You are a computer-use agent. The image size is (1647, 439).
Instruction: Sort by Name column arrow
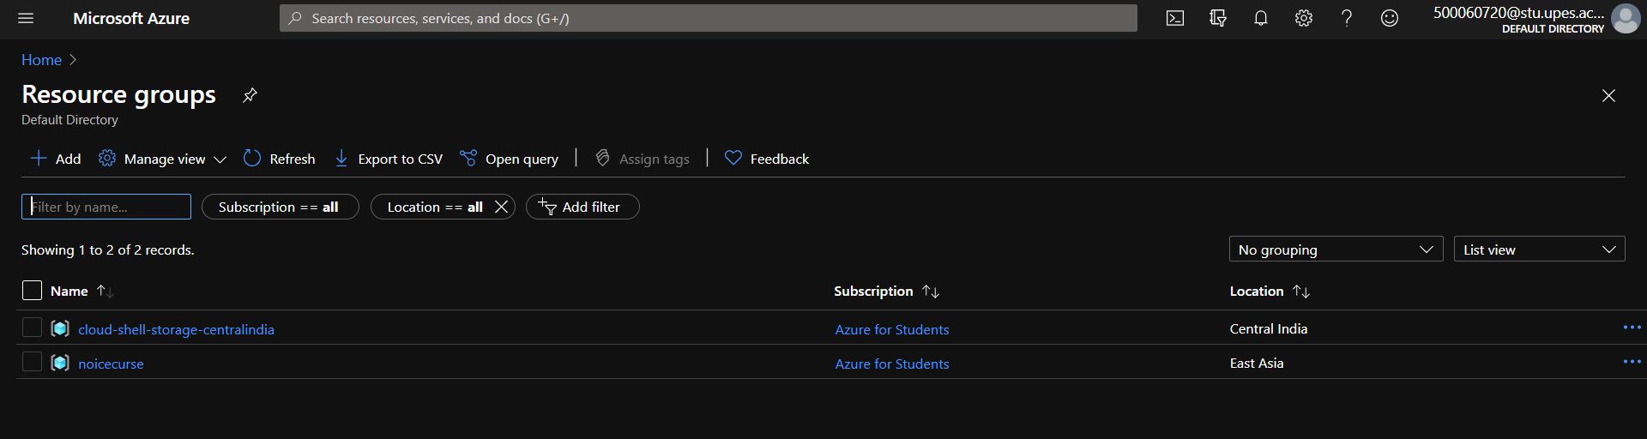point(105,292)
